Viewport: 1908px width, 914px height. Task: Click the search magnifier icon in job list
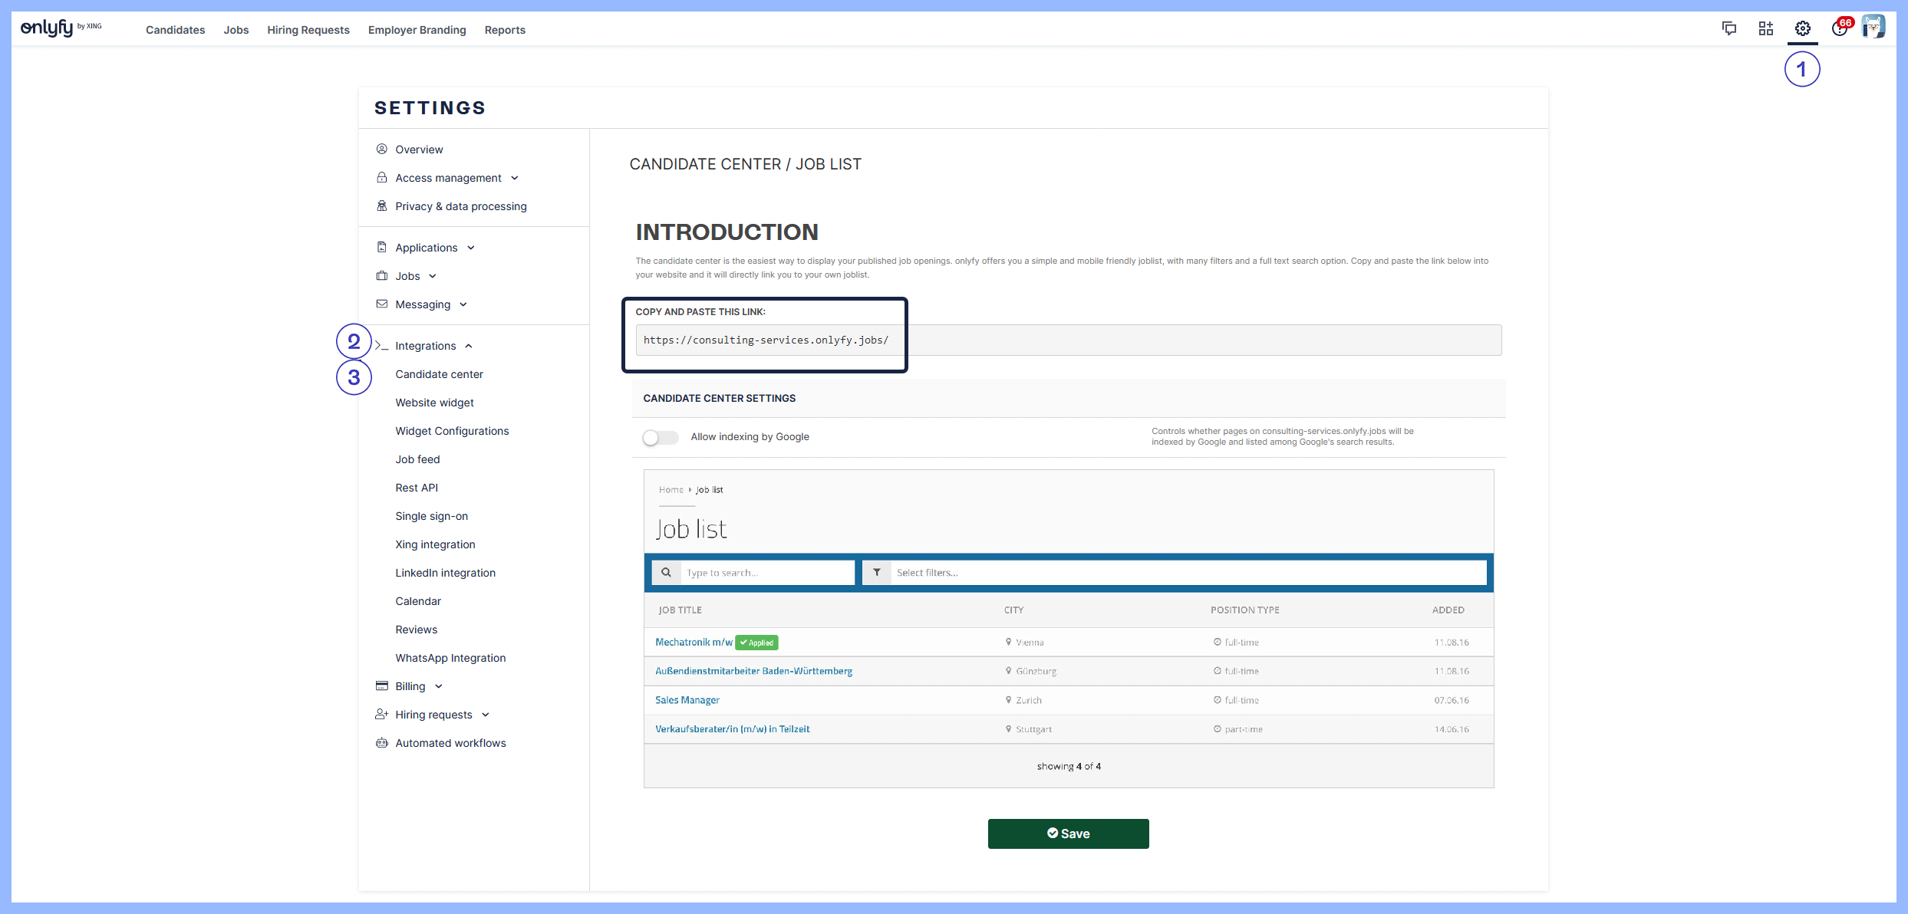pyautogui.click(x=666, y=573)
